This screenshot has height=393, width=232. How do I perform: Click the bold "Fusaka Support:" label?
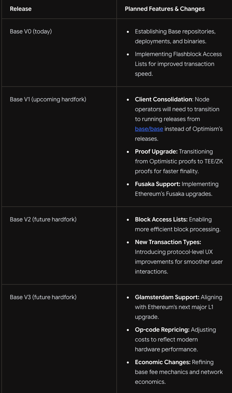[x=157, y=184]
